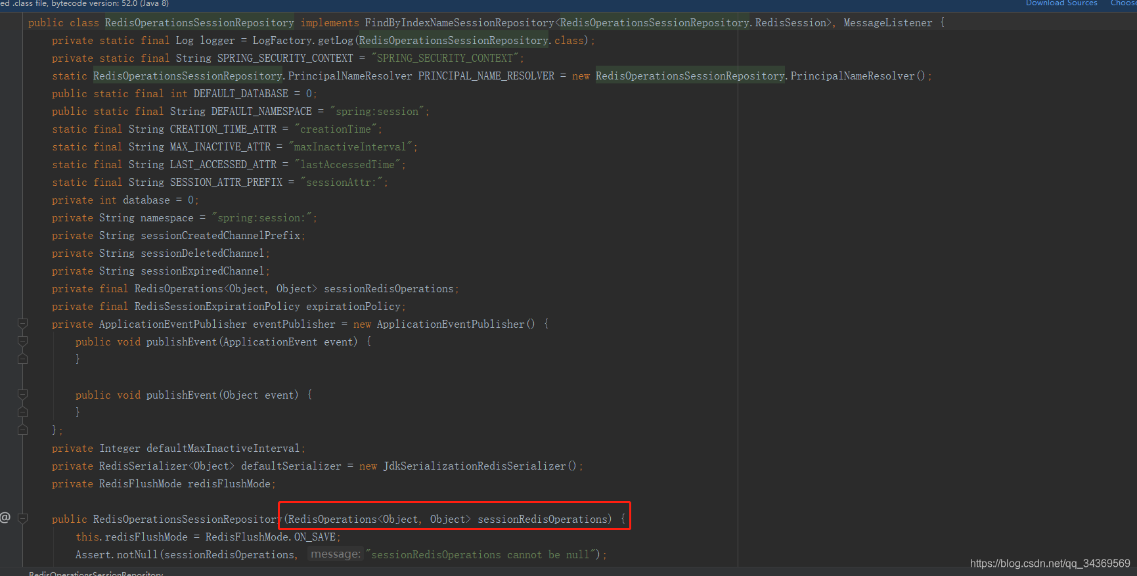This screenshot has width=1137, height=576.
Task: Click the LogFactory.getLog call
Action: click(303, 41)
